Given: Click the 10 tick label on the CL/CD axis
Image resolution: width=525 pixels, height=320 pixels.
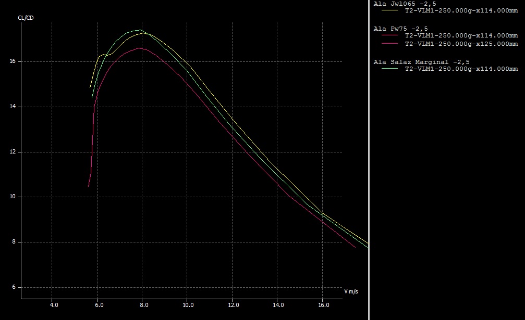Looking at the screenshot, I should pos(13,197).
